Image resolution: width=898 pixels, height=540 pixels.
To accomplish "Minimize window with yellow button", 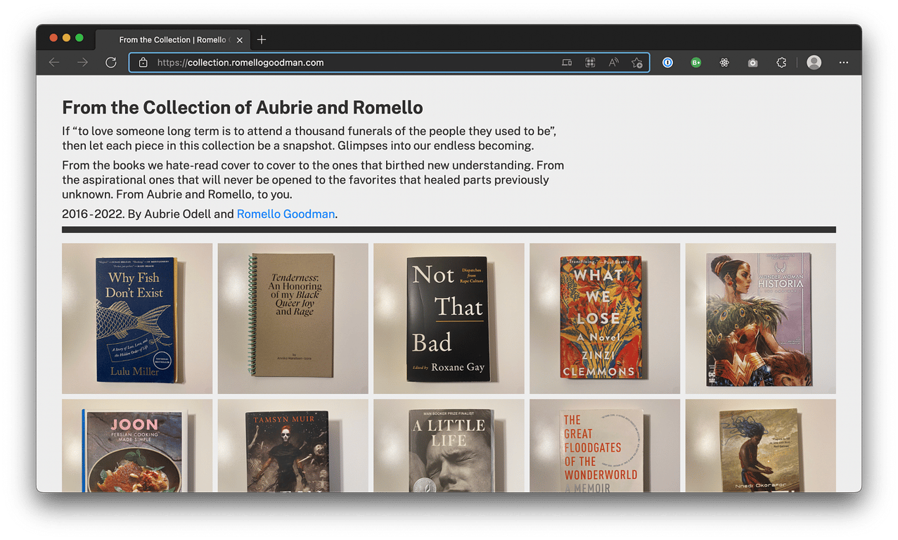I will coord(66,38).
